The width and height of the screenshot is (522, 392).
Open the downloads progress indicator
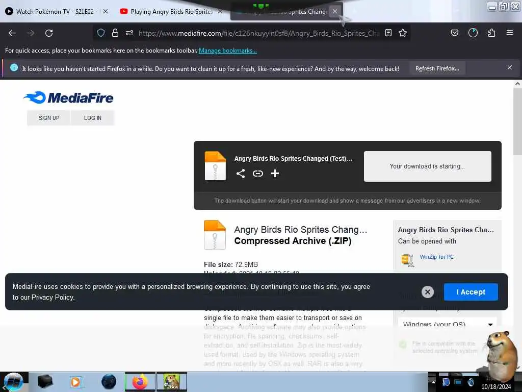pyautogui.click(x=473, y=33)
